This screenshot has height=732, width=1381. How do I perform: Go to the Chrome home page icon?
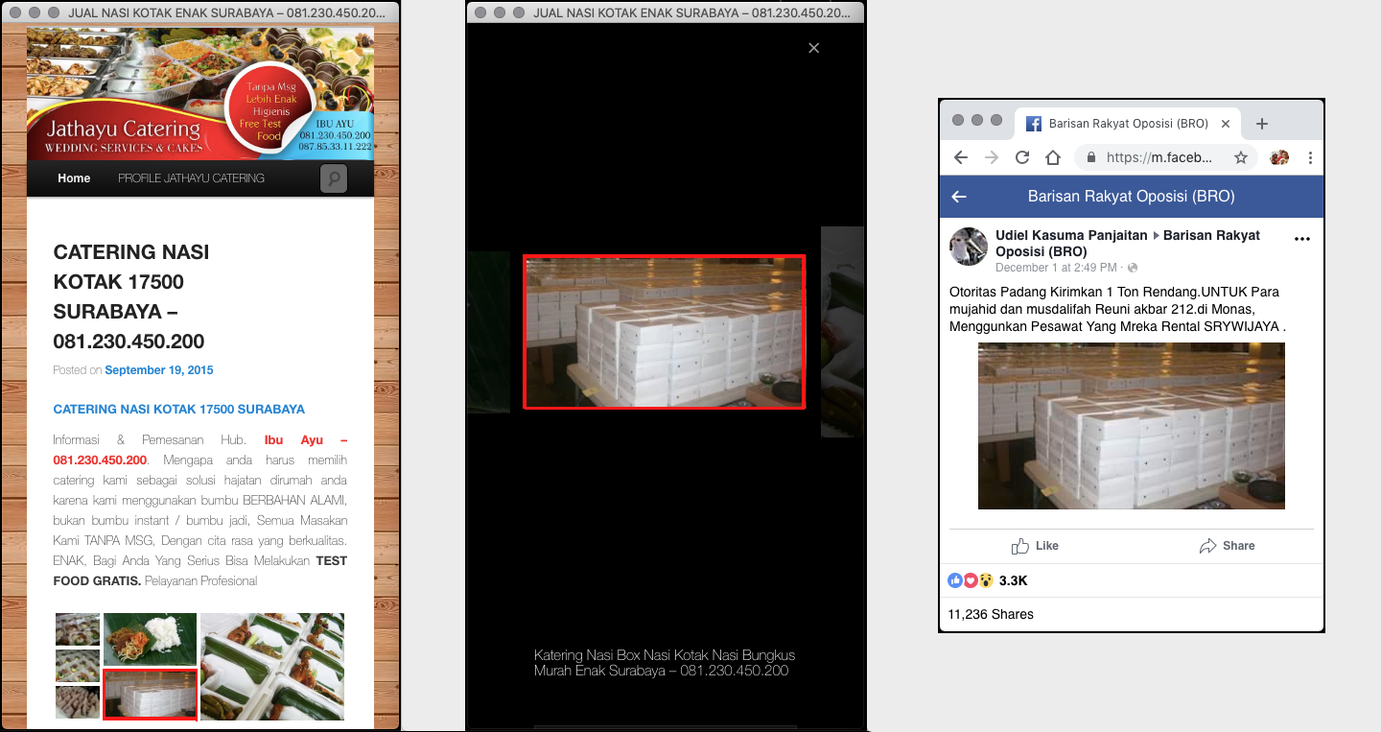click(x=1053, y=157)
